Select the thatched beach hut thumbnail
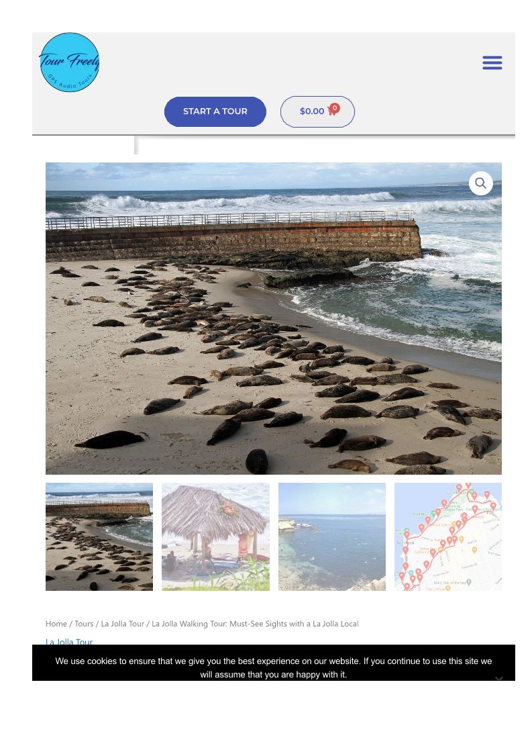532x754 pixels. 215,536
